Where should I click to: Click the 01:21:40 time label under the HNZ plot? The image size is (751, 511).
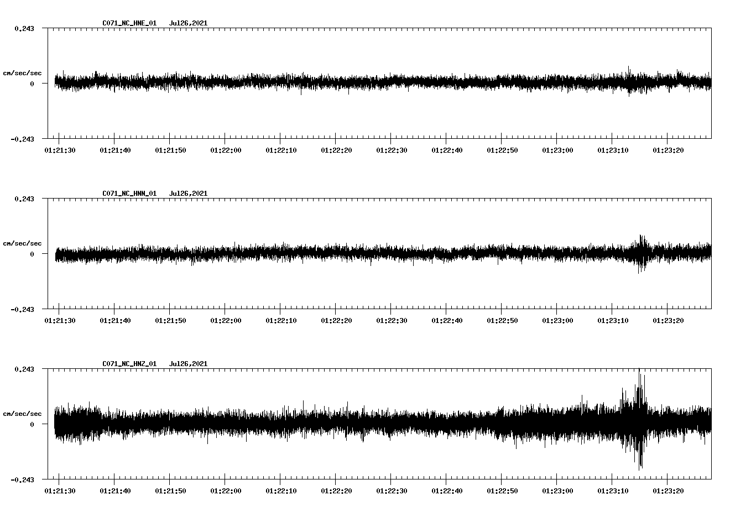(x=114, y=491)
